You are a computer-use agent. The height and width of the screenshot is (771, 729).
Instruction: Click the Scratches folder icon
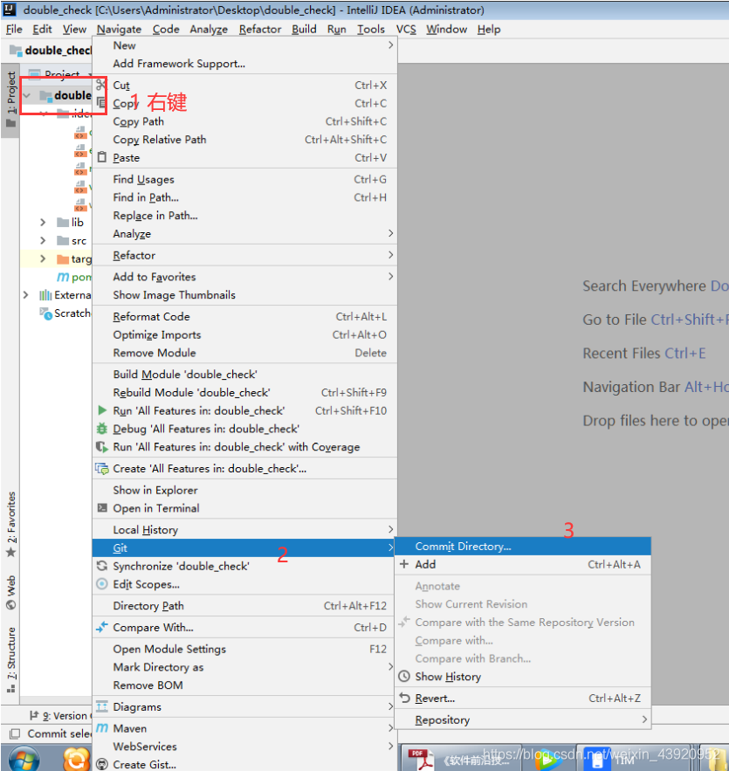pos(45,313)
